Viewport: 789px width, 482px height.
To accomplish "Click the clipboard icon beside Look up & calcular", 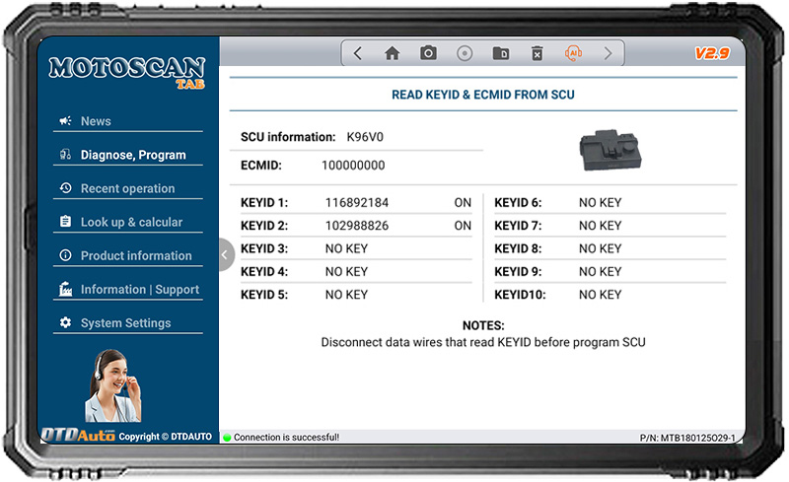I will (x=65, y=222).
